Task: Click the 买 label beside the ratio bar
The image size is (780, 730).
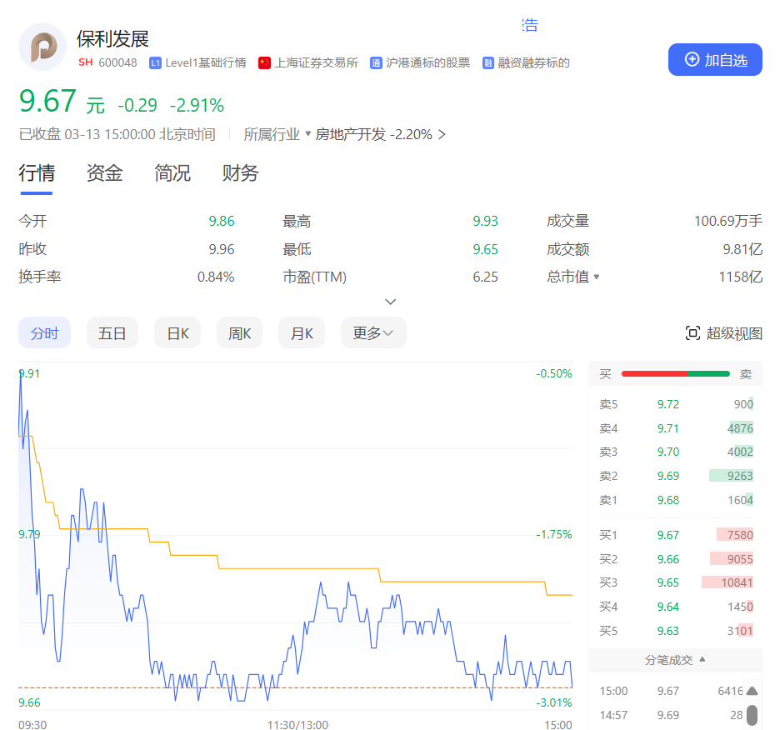Action: point(605,374)
